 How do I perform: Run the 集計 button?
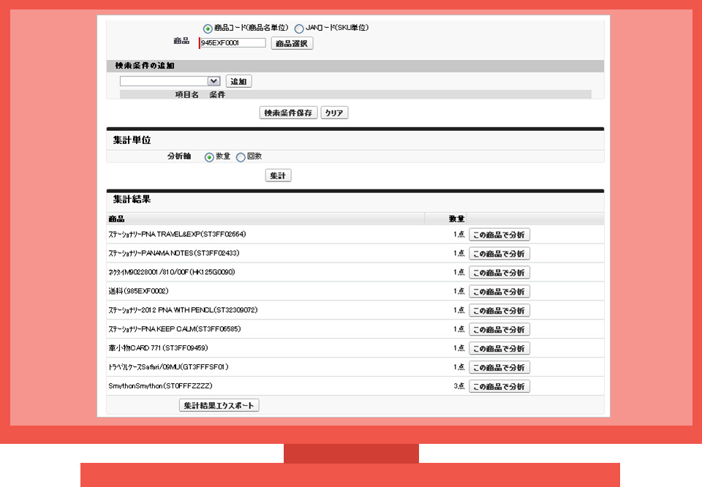(x=278, y=175)
